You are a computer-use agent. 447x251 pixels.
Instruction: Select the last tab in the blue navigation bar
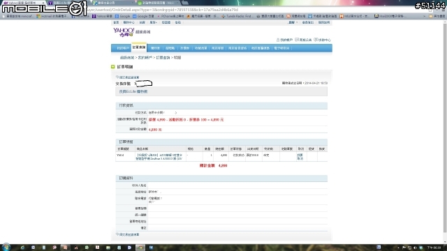click(281, 48)
